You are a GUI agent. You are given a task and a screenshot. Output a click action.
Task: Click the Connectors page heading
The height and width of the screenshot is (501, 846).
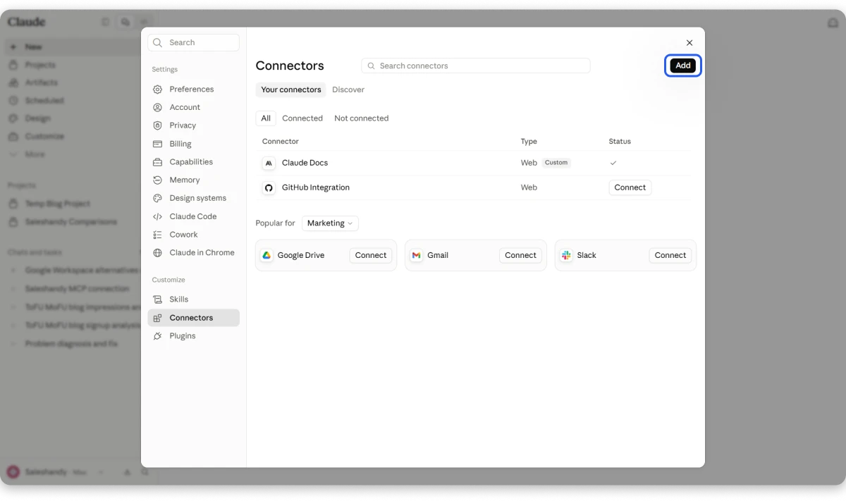click(x=290, y=66)
